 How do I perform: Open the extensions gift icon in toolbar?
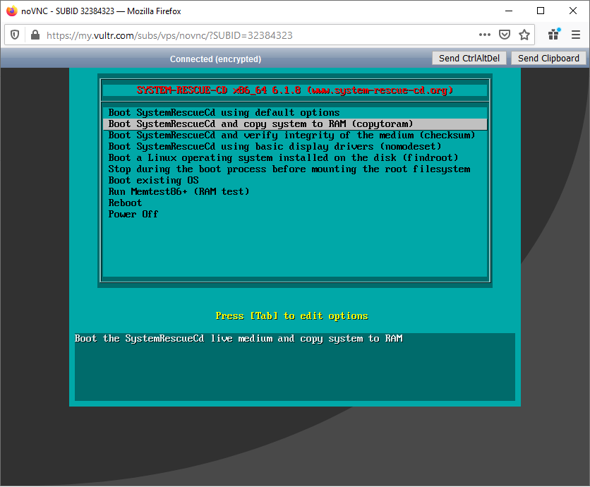pyautogui.click(x=554, y=35)
